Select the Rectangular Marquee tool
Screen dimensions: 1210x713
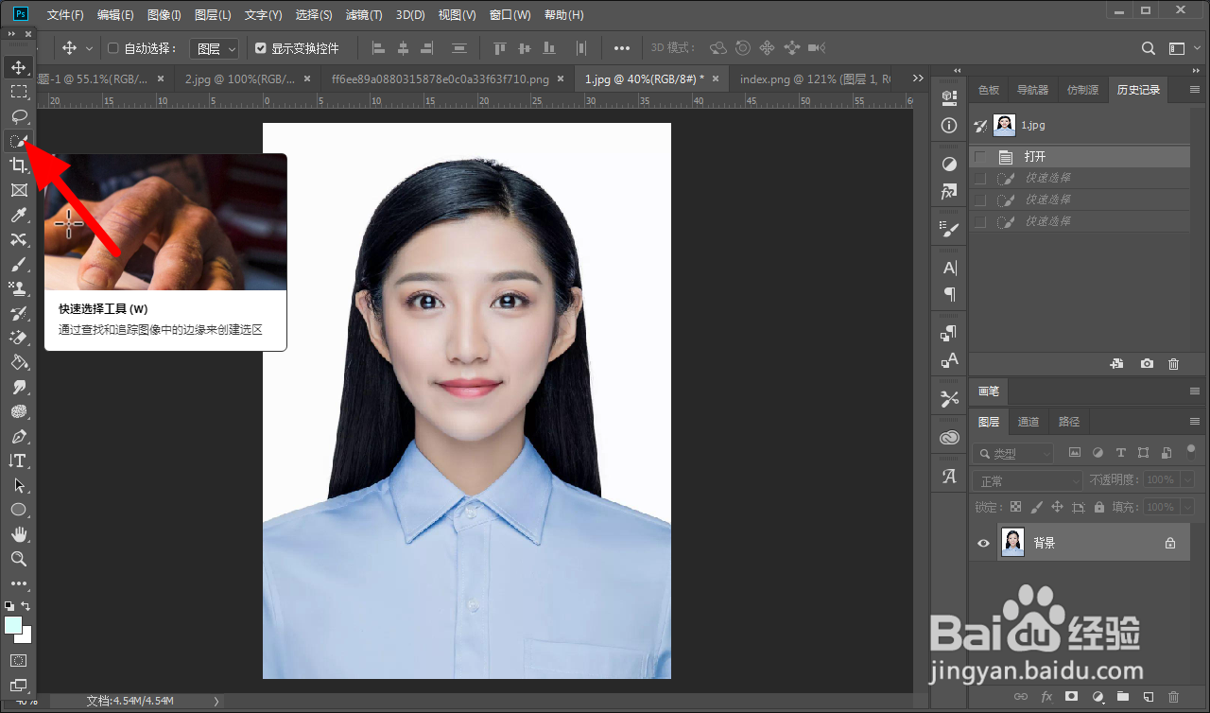(x=18, y=92)
